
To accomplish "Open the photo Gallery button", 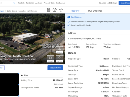I will click(50, 59).
